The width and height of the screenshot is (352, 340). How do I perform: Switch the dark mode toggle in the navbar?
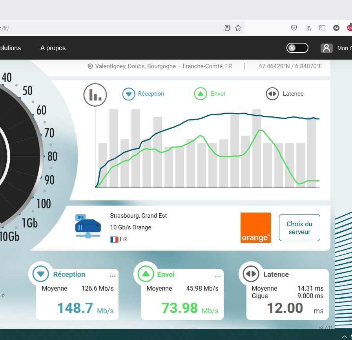(x=297, y=48)
